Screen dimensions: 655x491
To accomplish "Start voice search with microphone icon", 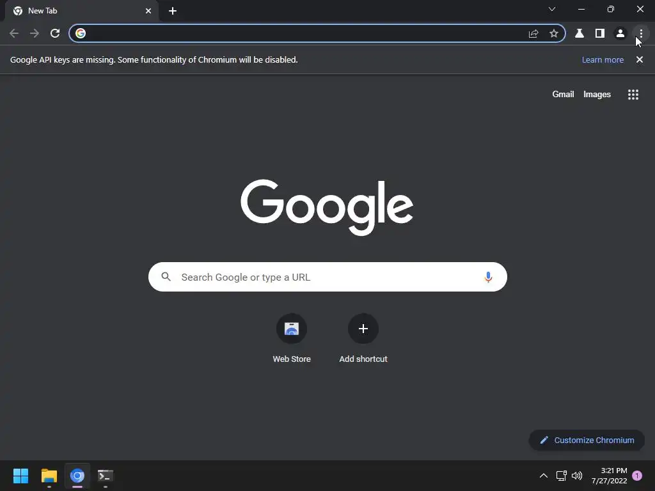I will 488,277.
